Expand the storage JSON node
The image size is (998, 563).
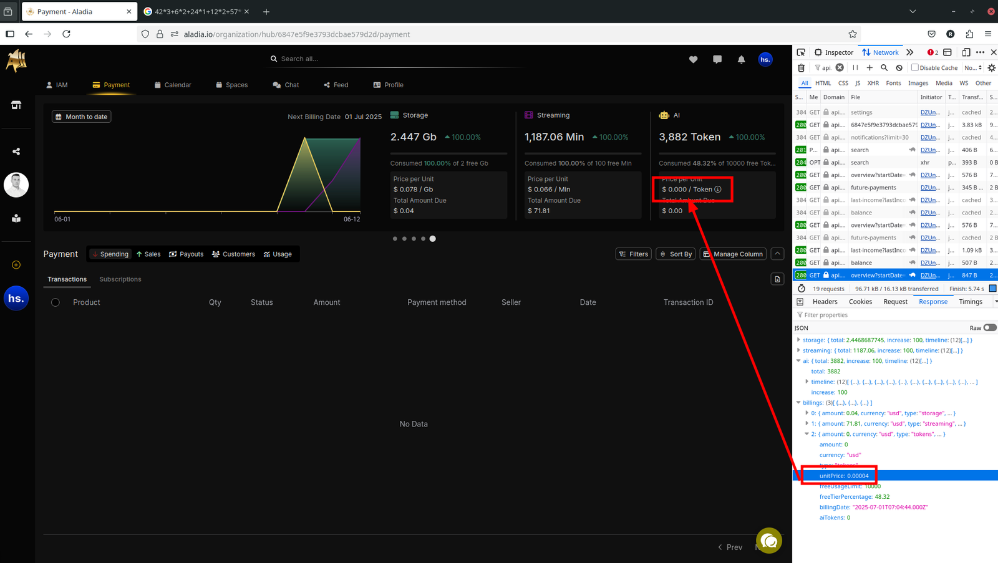[798, 340]
